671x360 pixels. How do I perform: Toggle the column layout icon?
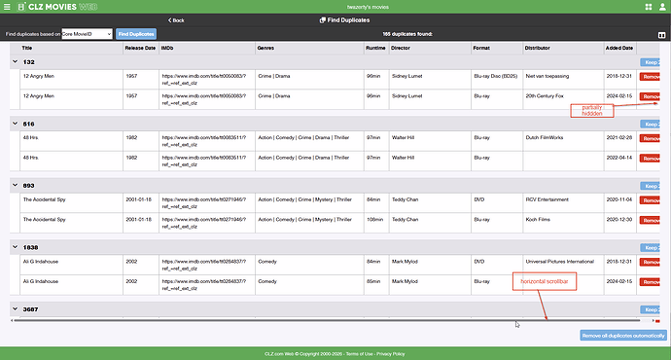661,35
